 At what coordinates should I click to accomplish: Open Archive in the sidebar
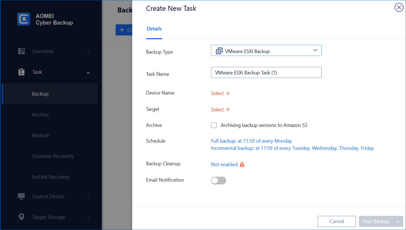tap(40, 114)
